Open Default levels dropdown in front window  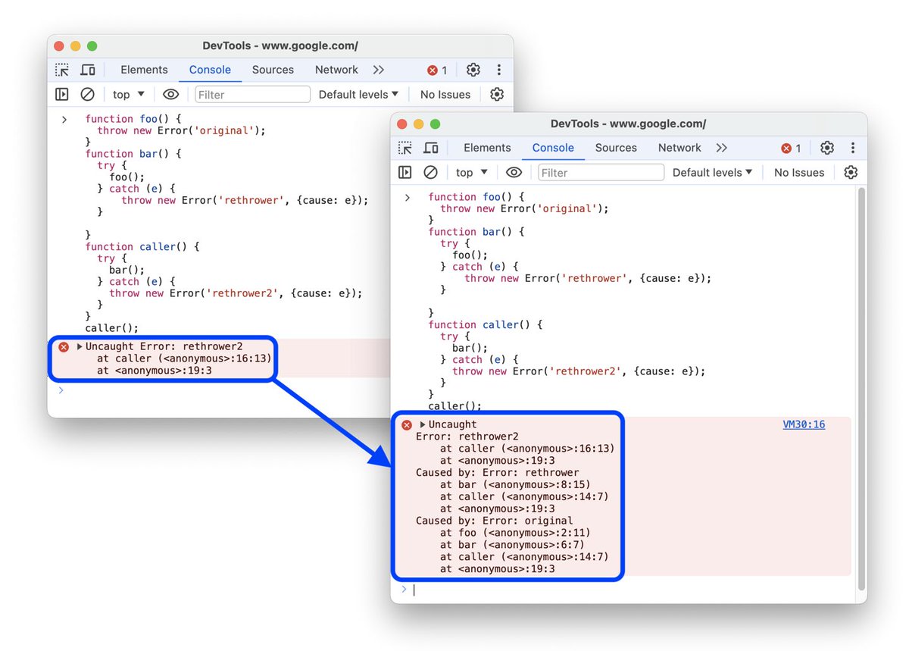click(712, 173)
